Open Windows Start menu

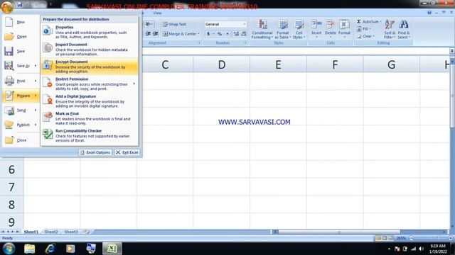(9, 249)
